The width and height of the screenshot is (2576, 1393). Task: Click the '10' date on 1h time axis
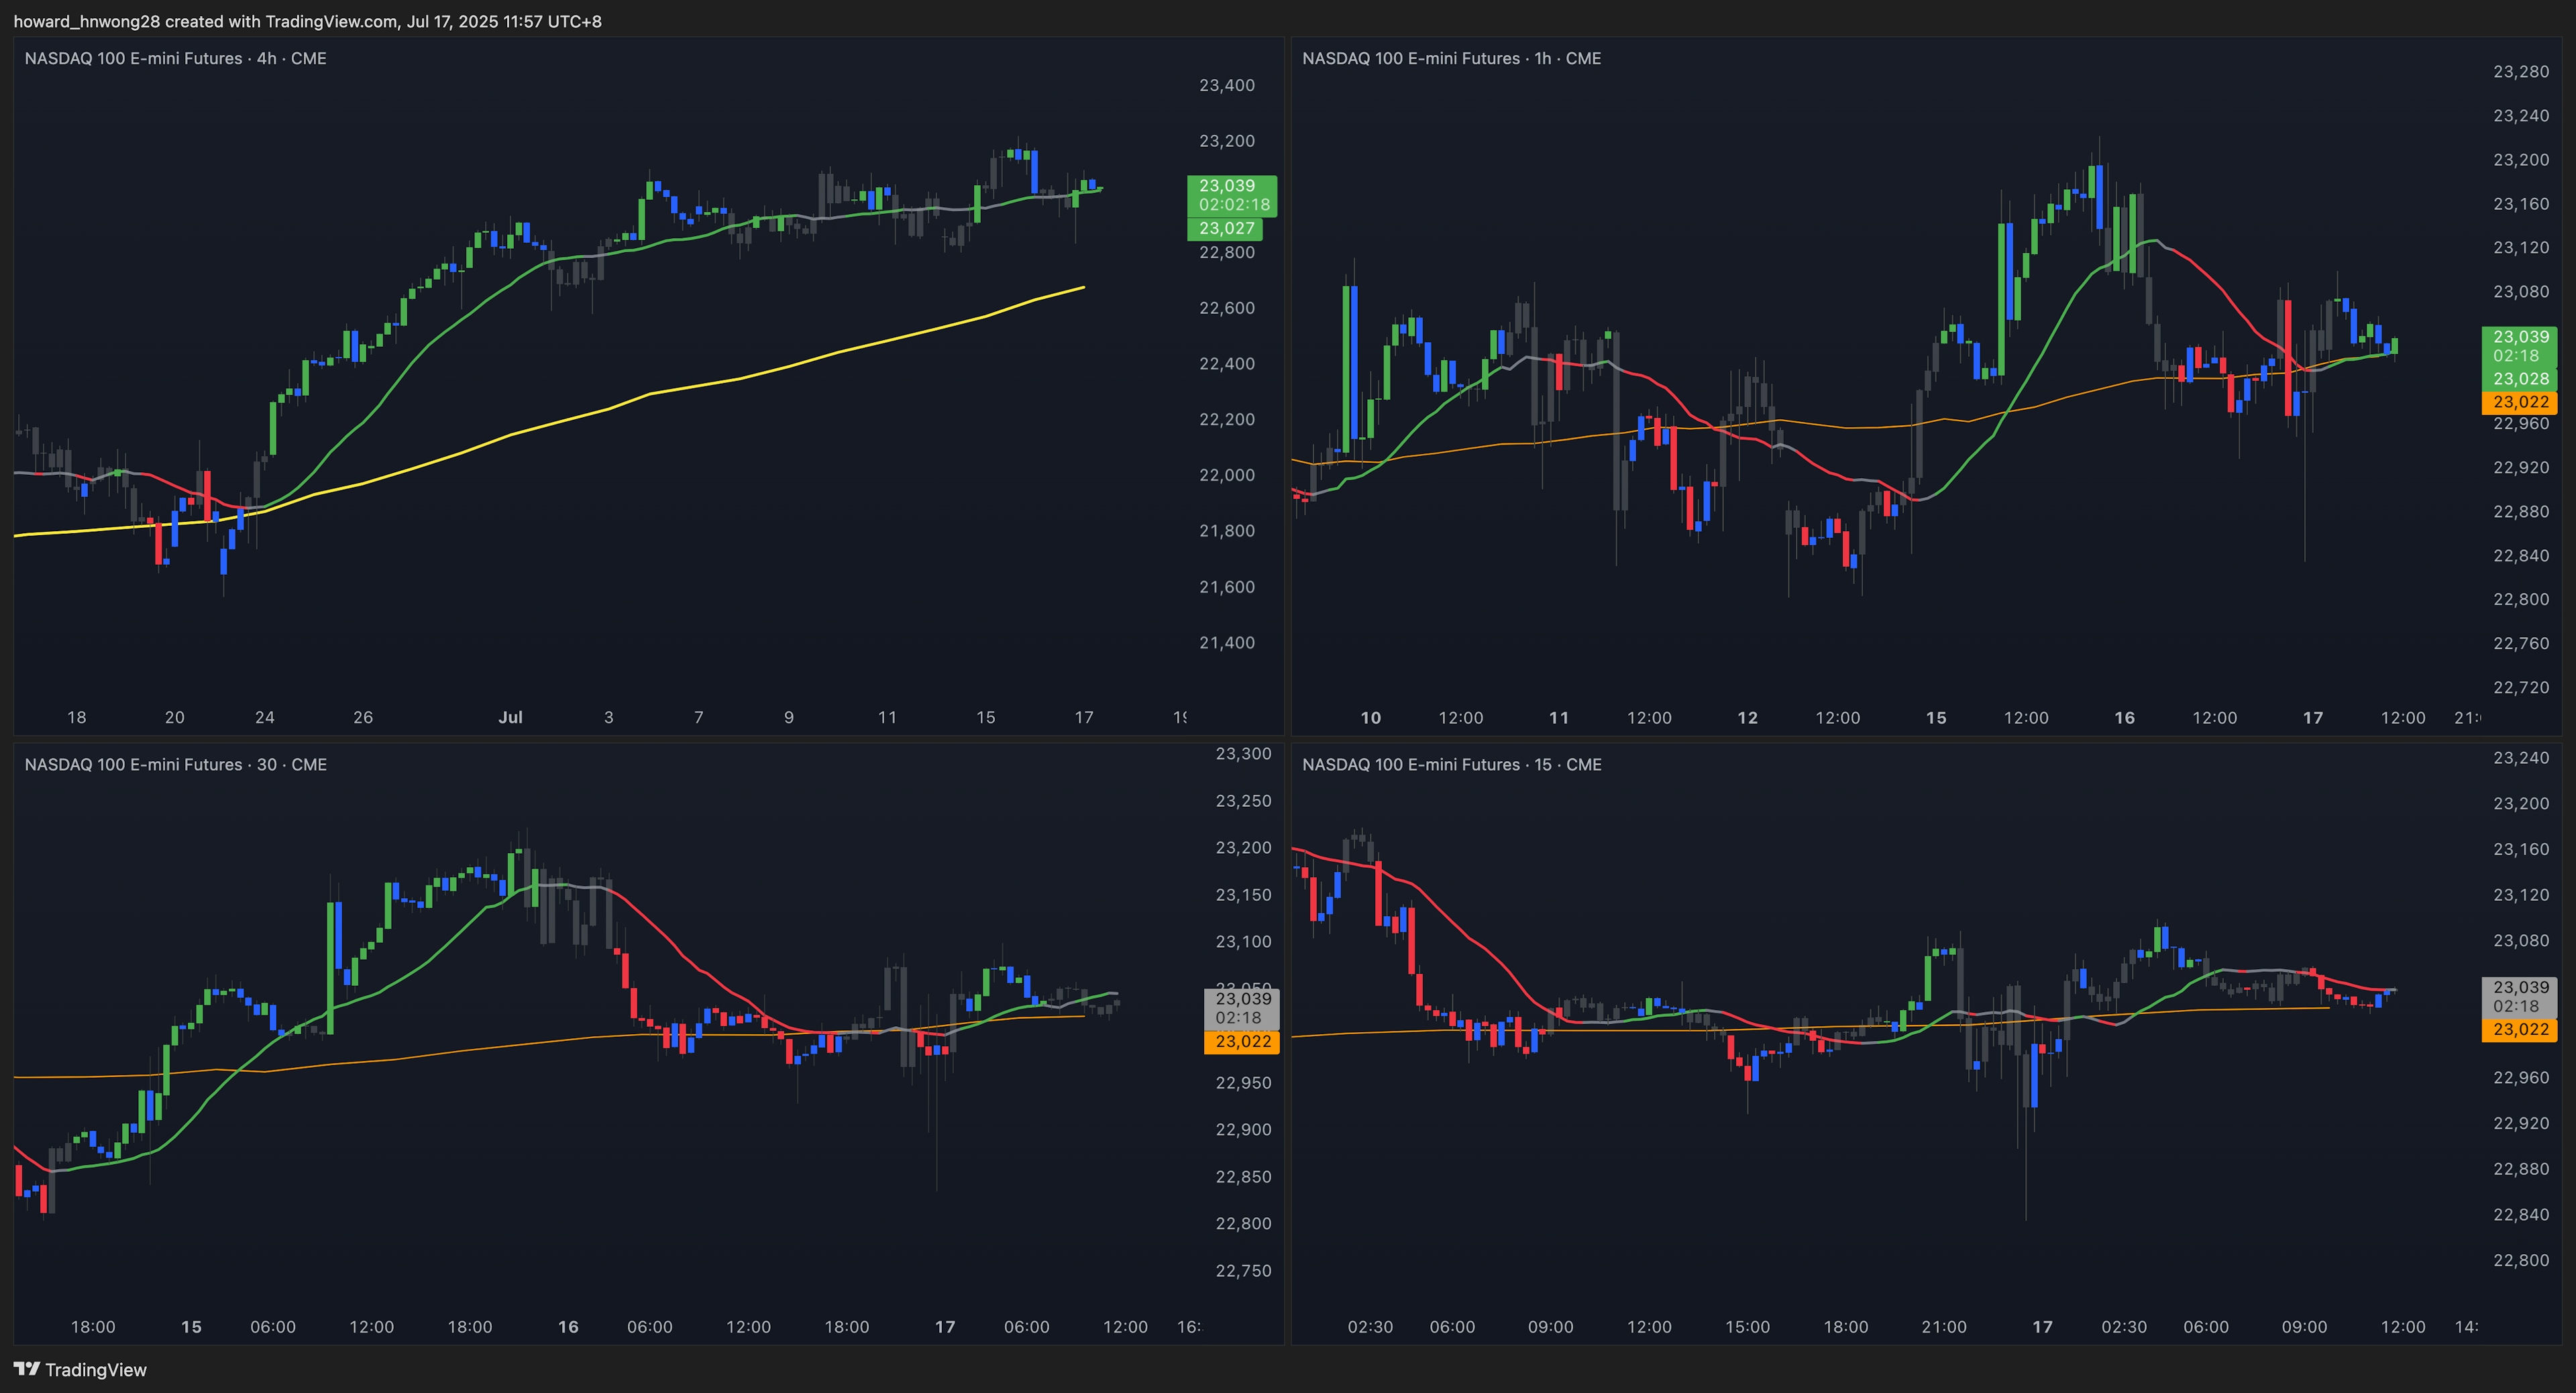click(x=1371, y=718)
